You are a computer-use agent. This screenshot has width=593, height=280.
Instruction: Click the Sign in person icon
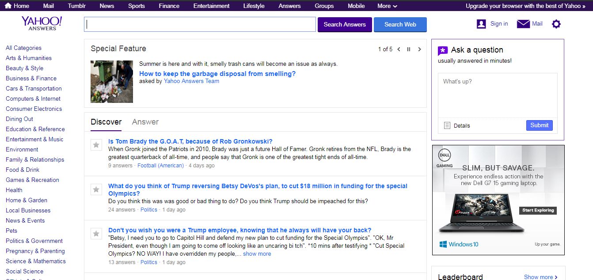coord(481,24)
